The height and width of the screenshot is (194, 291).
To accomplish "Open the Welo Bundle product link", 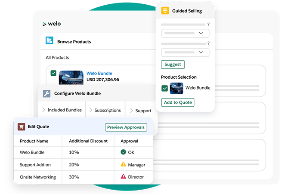I will tap(99, 73).
